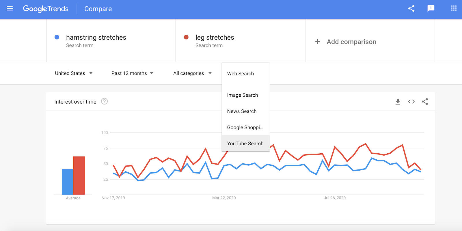
Task: Click the Add comparison button
Action: (351, 42)
